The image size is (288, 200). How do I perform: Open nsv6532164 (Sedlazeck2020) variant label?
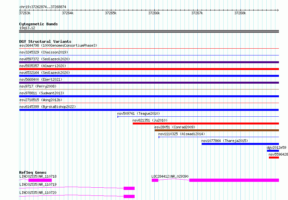pyautogui.click(x=45, y=73)
